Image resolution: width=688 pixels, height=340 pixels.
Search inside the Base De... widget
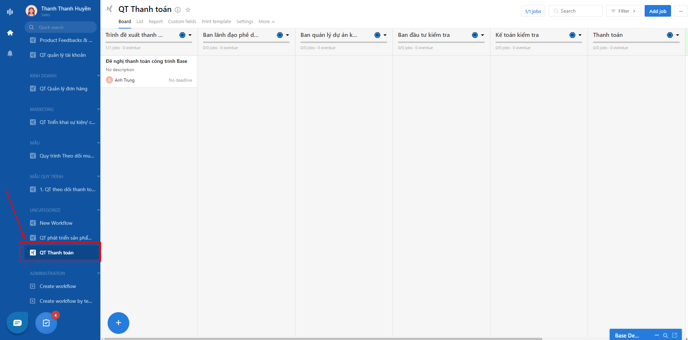pyautogui.click(x=665, y=335)
